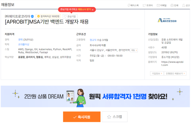Apply now with 즉시지원 button

click(82, 117)
